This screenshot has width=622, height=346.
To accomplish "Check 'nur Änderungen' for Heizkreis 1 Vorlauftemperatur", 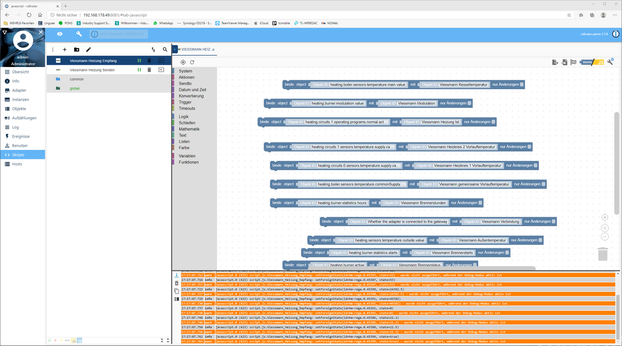I will [535, 165].
